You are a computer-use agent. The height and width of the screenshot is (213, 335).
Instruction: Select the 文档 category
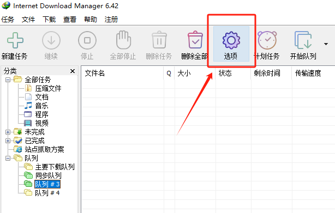click(x=41, y=97)
